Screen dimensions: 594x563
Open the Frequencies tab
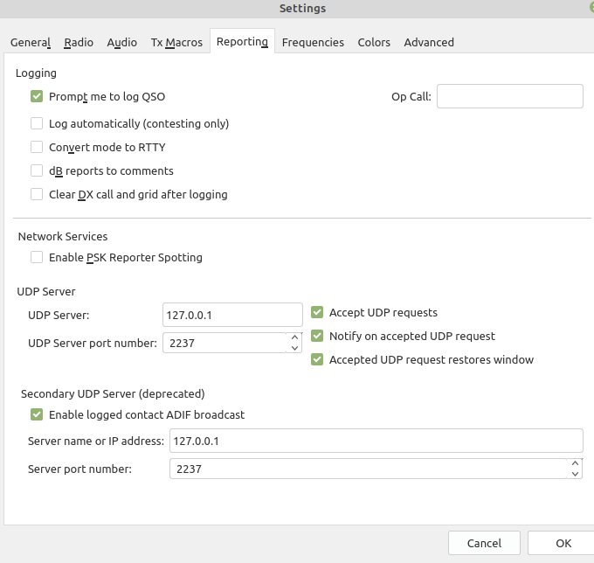(313, 42)
